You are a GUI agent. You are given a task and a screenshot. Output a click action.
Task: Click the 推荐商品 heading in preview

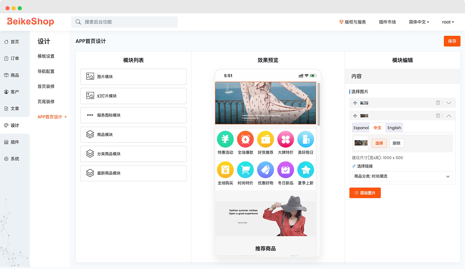[265, 249]
